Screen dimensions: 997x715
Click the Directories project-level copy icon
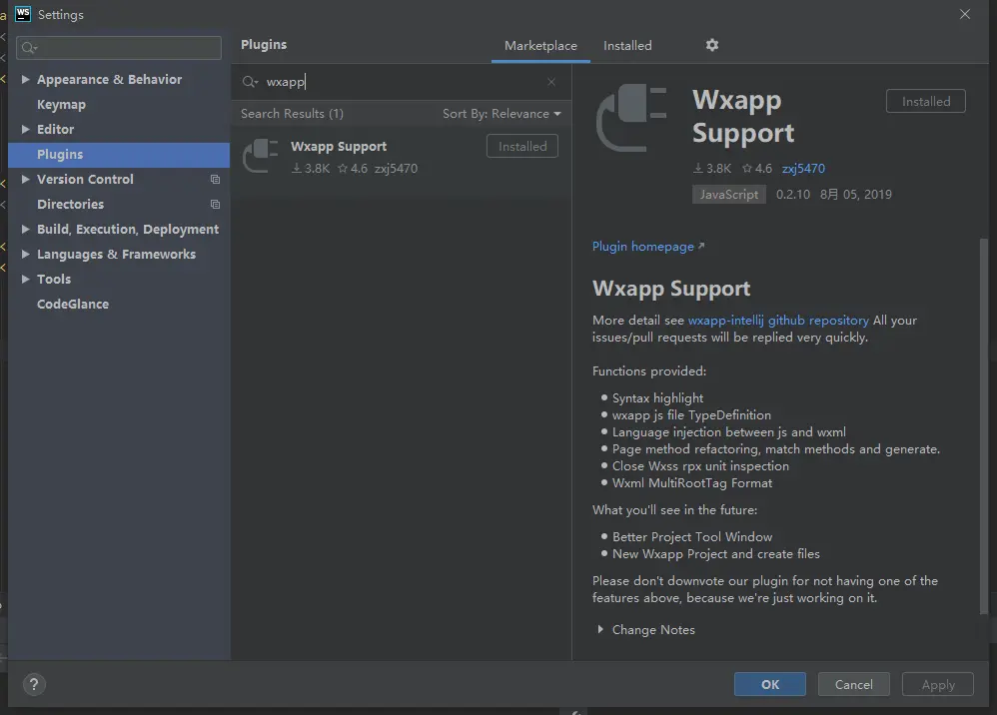(x=215, y=204)
